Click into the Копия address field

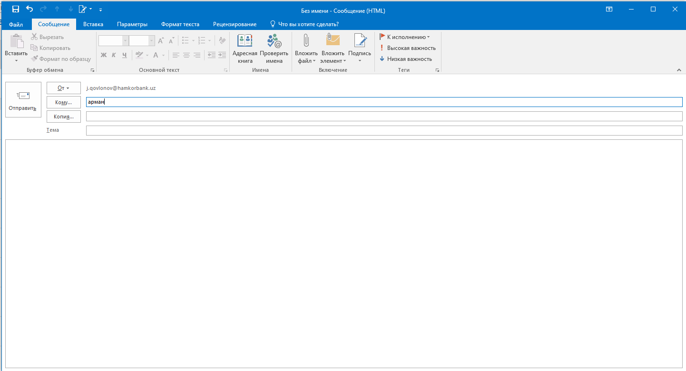coord(384,116)
